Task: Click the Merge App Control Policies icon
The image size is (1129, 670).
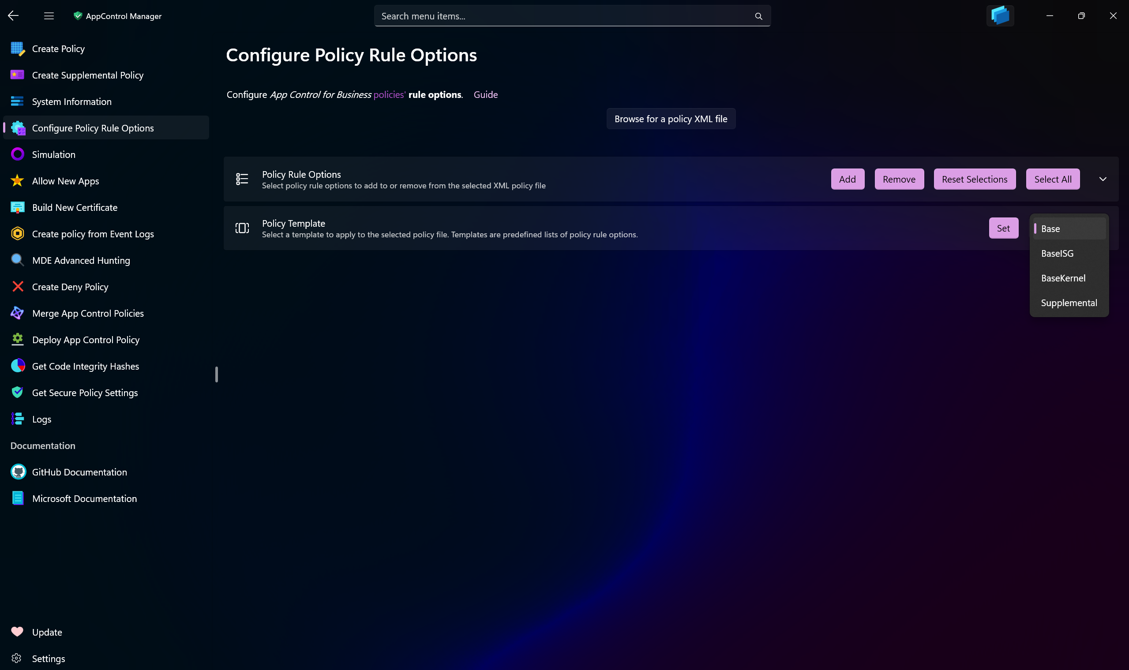Action: pyautogui.click(x=18, y=313)
